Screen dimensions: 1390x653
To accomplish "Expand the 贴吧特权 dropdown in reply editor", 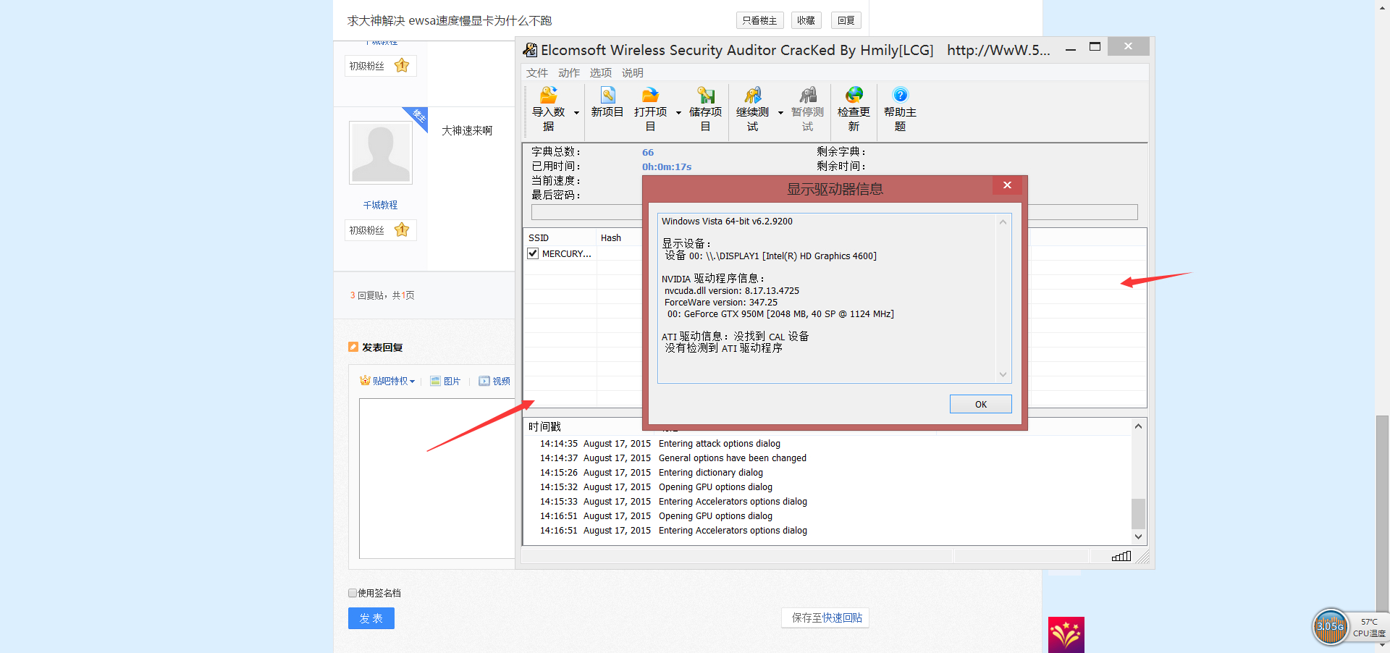I will click(x=412, y=382).
